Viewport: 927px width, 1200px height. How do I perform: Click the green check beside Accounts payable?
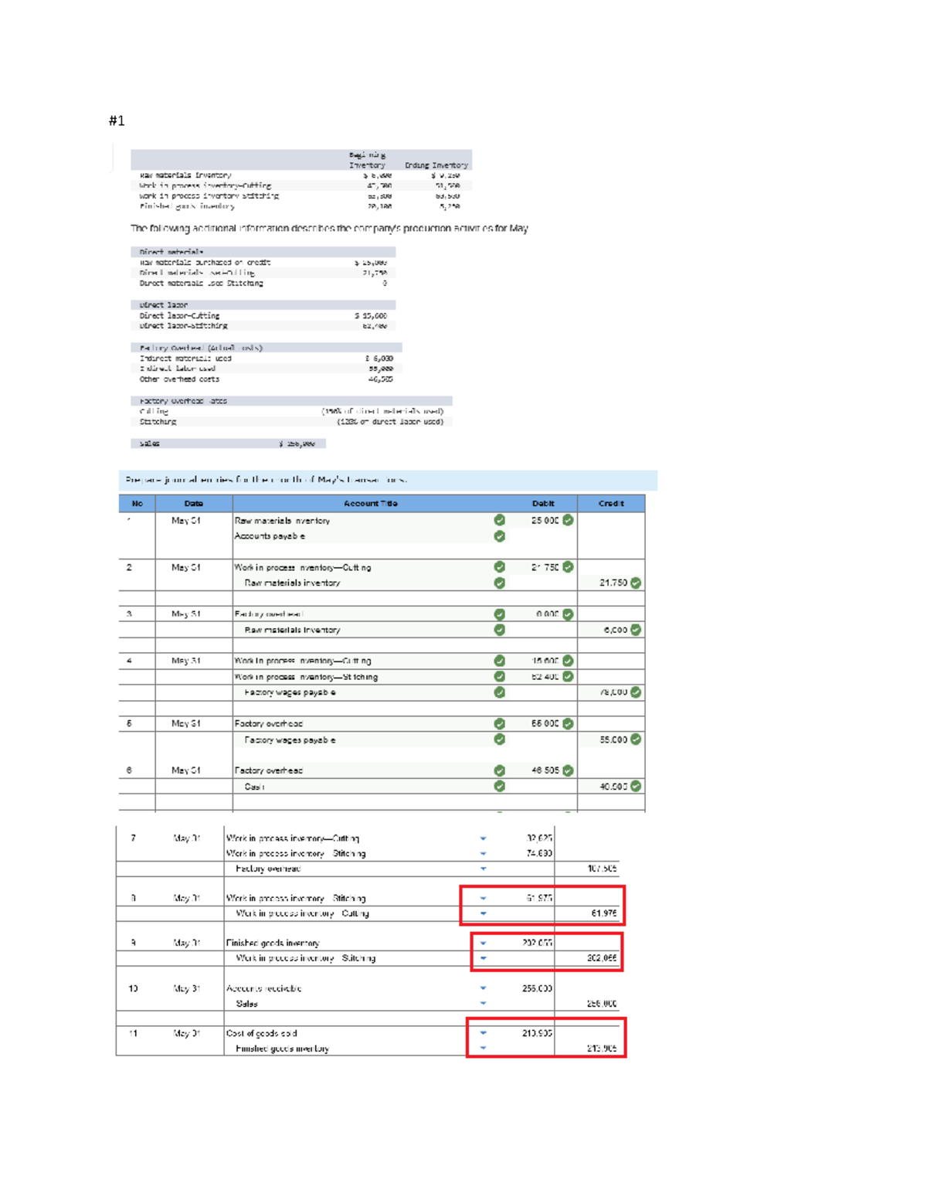(x=499, y=536)
